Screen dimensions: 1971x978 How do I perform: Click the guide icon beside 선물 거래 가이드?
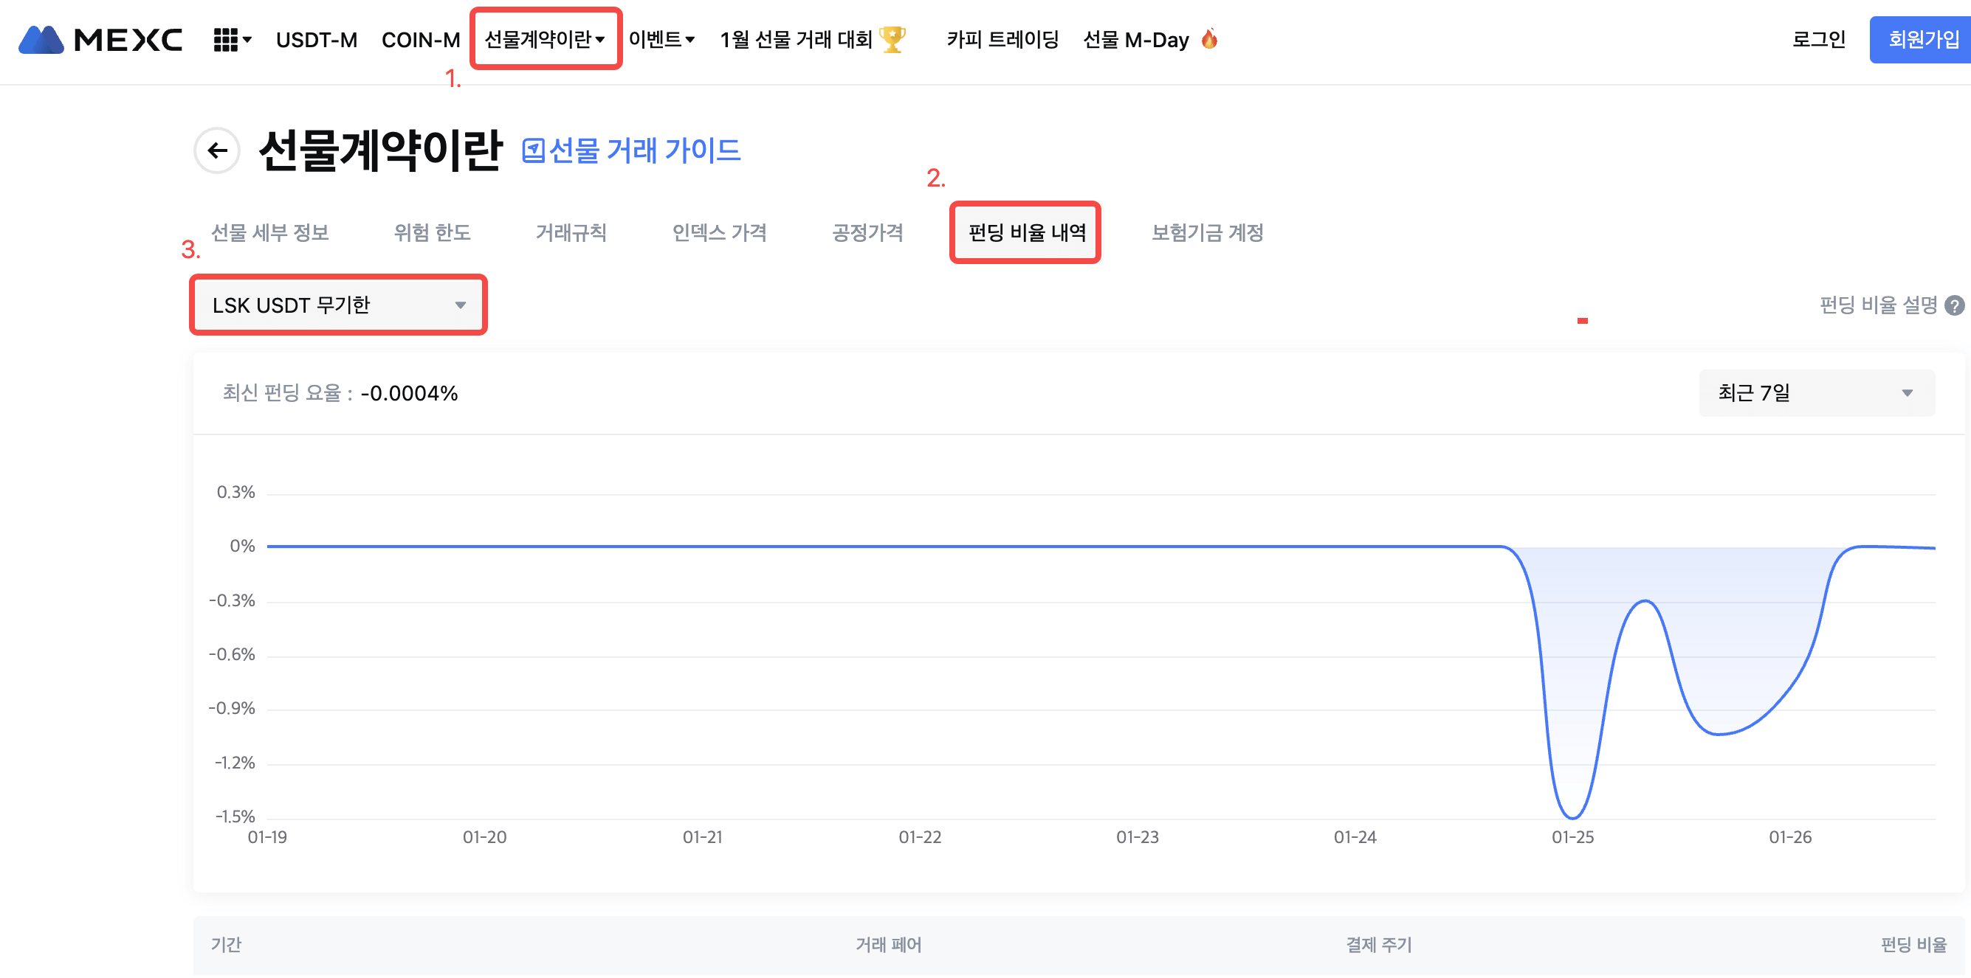point(533,150)
